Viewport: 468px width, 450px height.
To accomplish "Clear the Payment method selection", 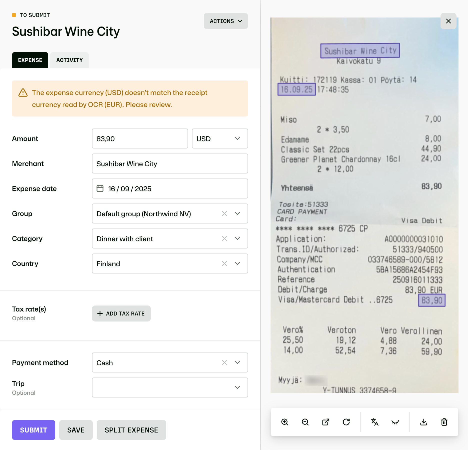I will click(224, 362).
